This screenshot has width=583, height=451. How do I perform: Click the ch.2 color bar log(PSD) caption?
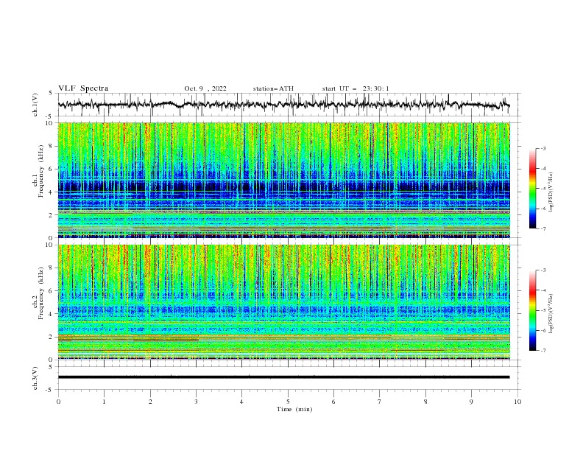552,313
